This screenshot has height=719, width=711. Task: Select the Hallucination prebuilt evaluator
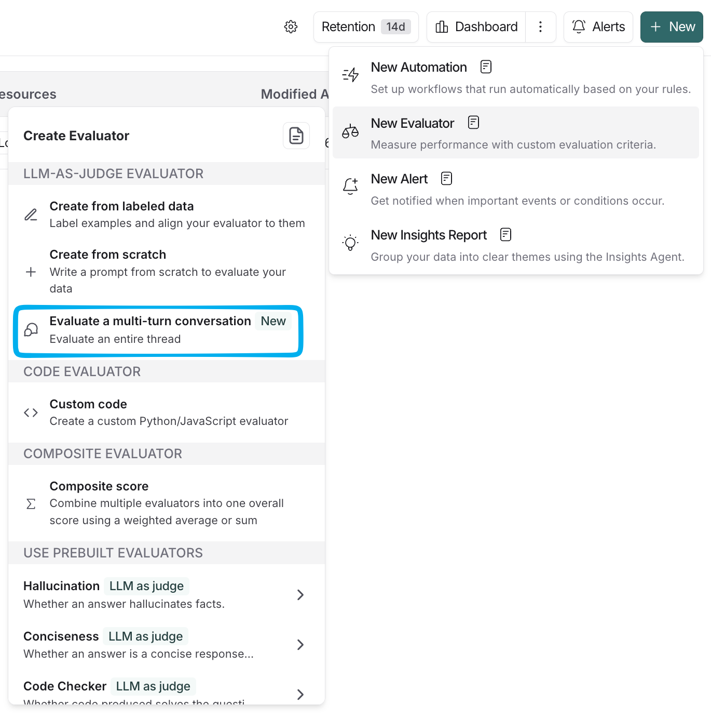(x=167, y=594)
